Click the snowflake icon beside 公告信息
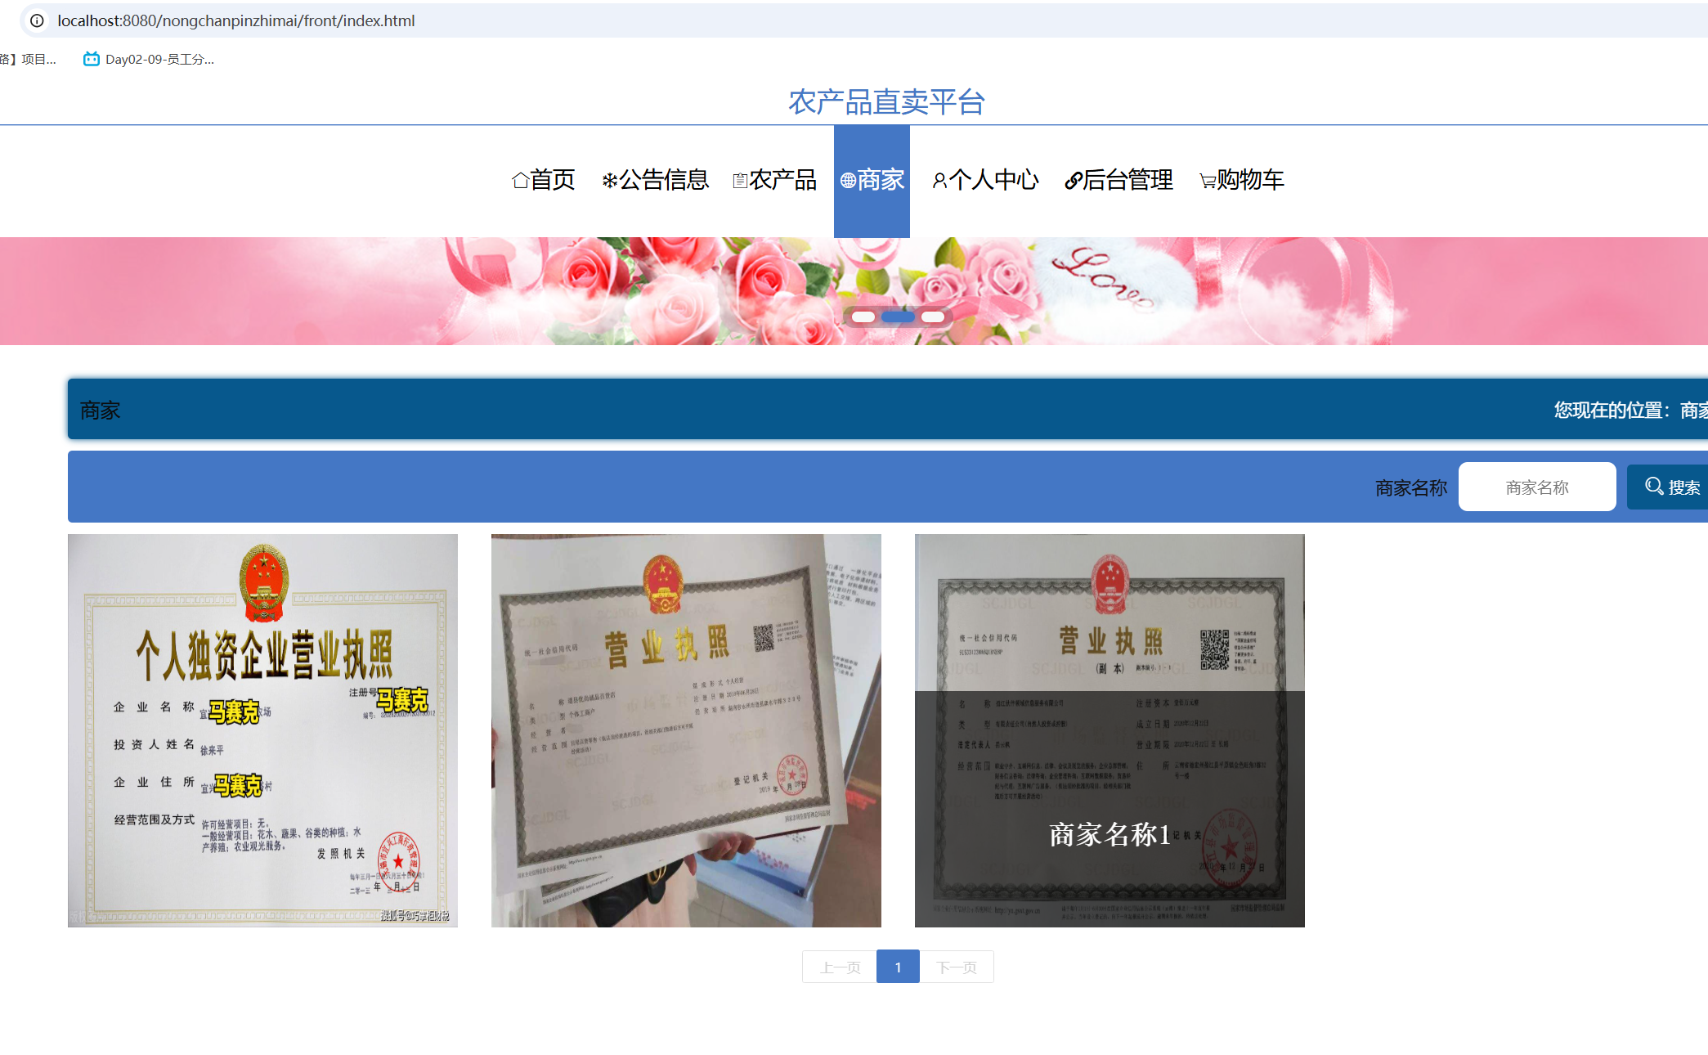The height and width of the screenshot is (1055, 1708). [609, 181]
